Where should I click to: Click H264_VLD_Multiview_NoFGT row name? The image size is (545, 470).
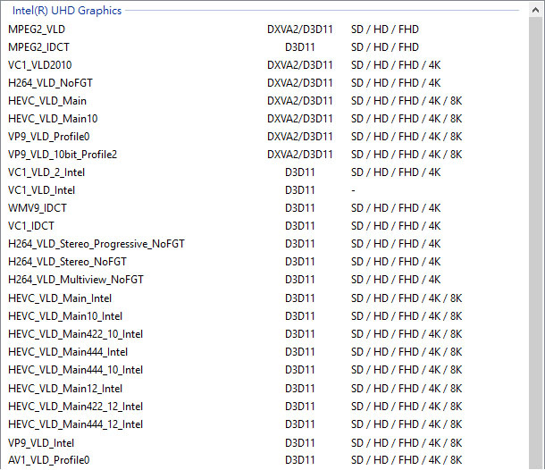[76, 280]
